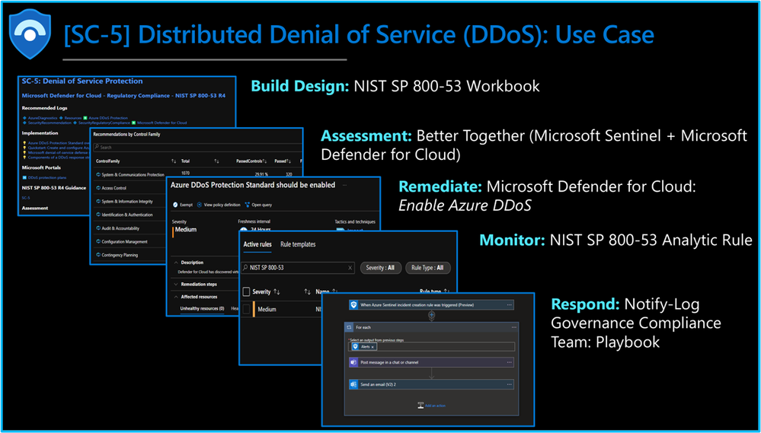Open the SecurityRegulatoryCompliance log link
This screenshot has height=433, width=761.
coord(104,123)
